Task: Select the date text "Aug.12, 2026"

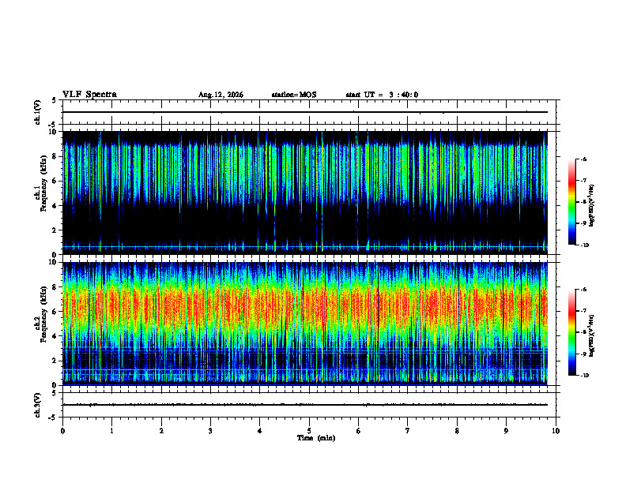Action: click(x=221, y=95)
